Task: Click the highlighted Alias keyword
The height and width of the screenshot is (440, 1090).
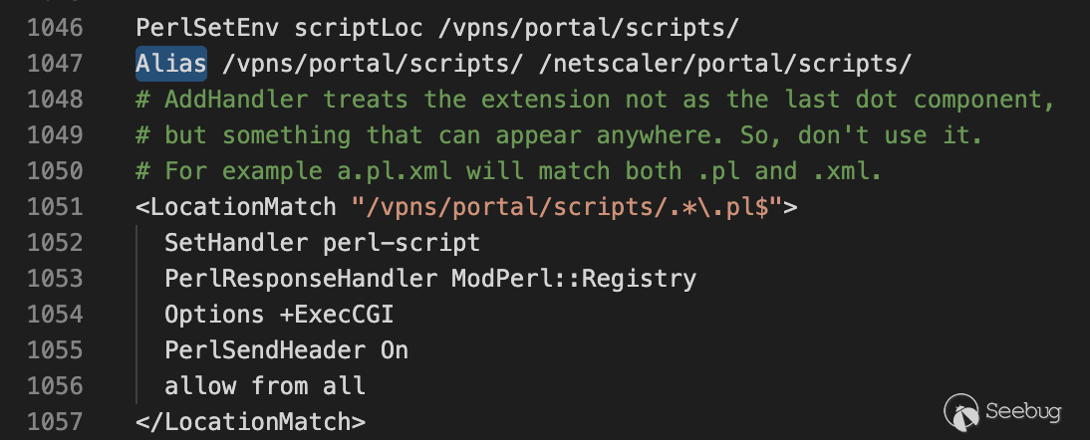Action: [x=171, y=64]
